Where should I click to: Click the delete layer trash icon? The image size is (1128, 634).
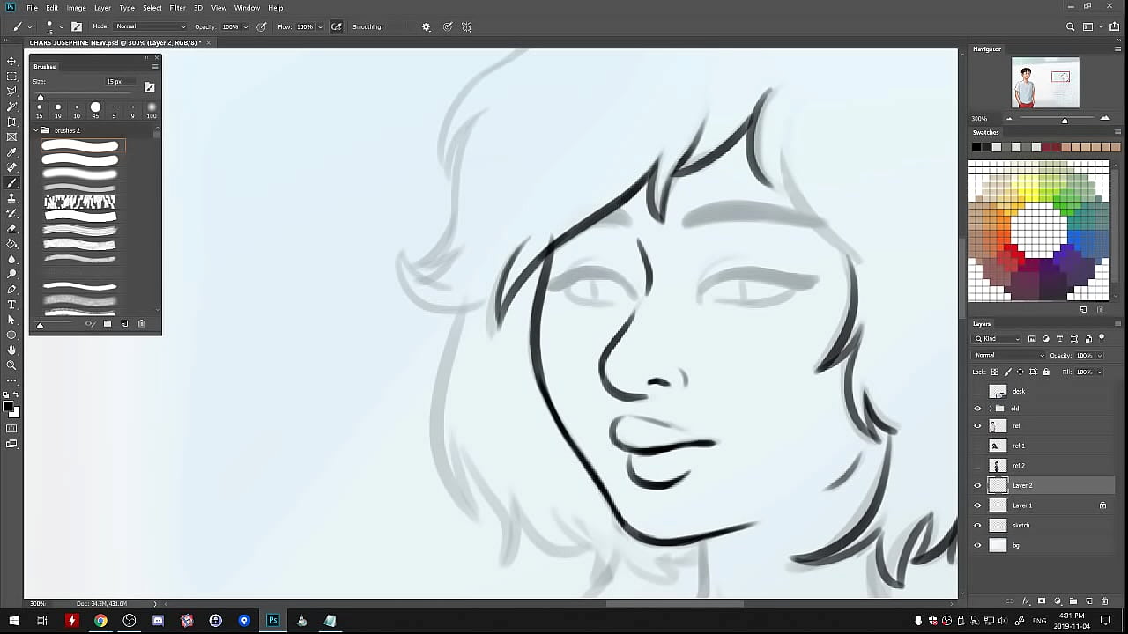(1105, 601)
